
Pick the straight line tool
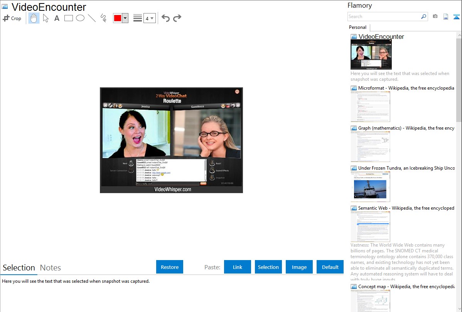[x=92, y=18]
